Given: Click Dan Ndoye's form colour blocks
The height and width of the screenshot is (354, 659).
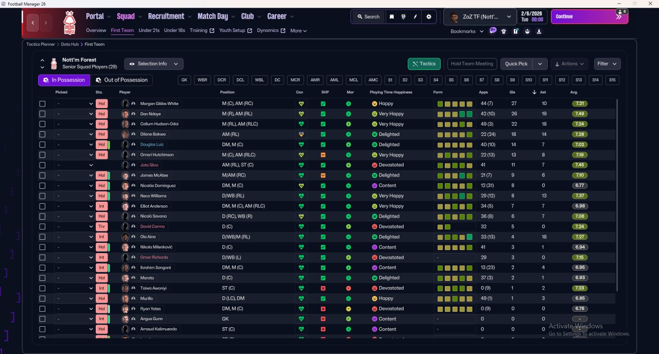Looking at the screenshot, I should pos(455,114).
